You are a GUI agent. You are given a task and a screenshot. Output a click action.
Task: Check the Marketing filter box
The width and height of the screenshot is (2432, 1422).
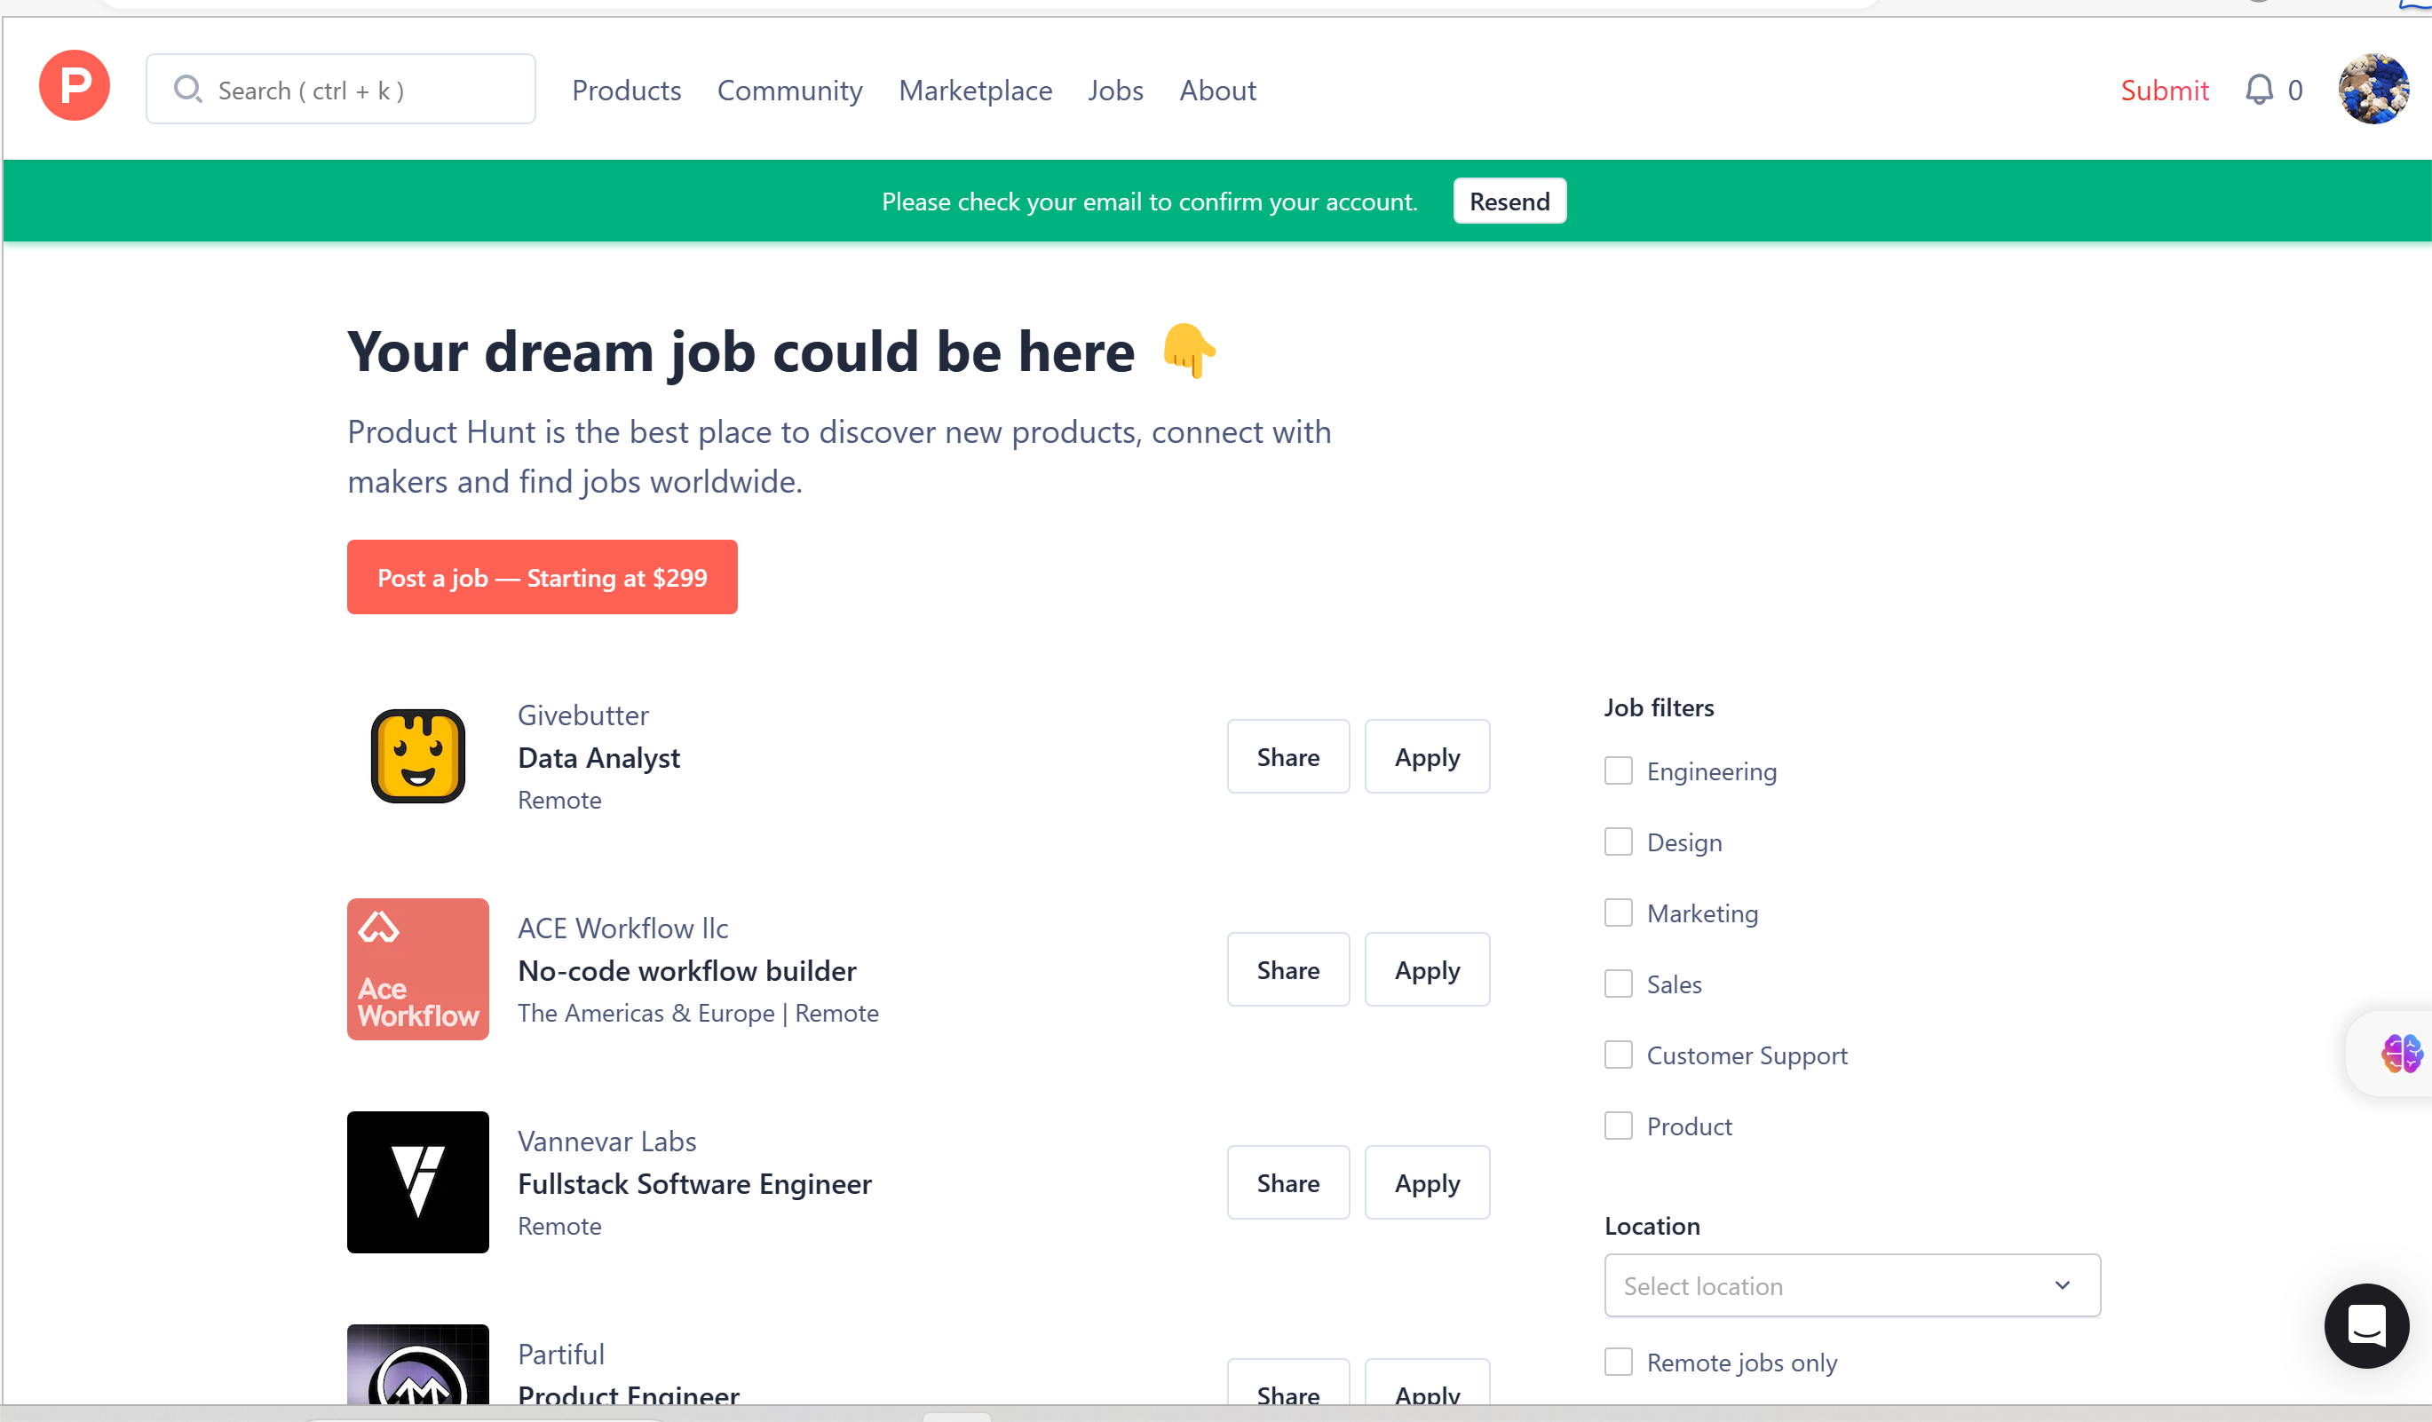1619,912
